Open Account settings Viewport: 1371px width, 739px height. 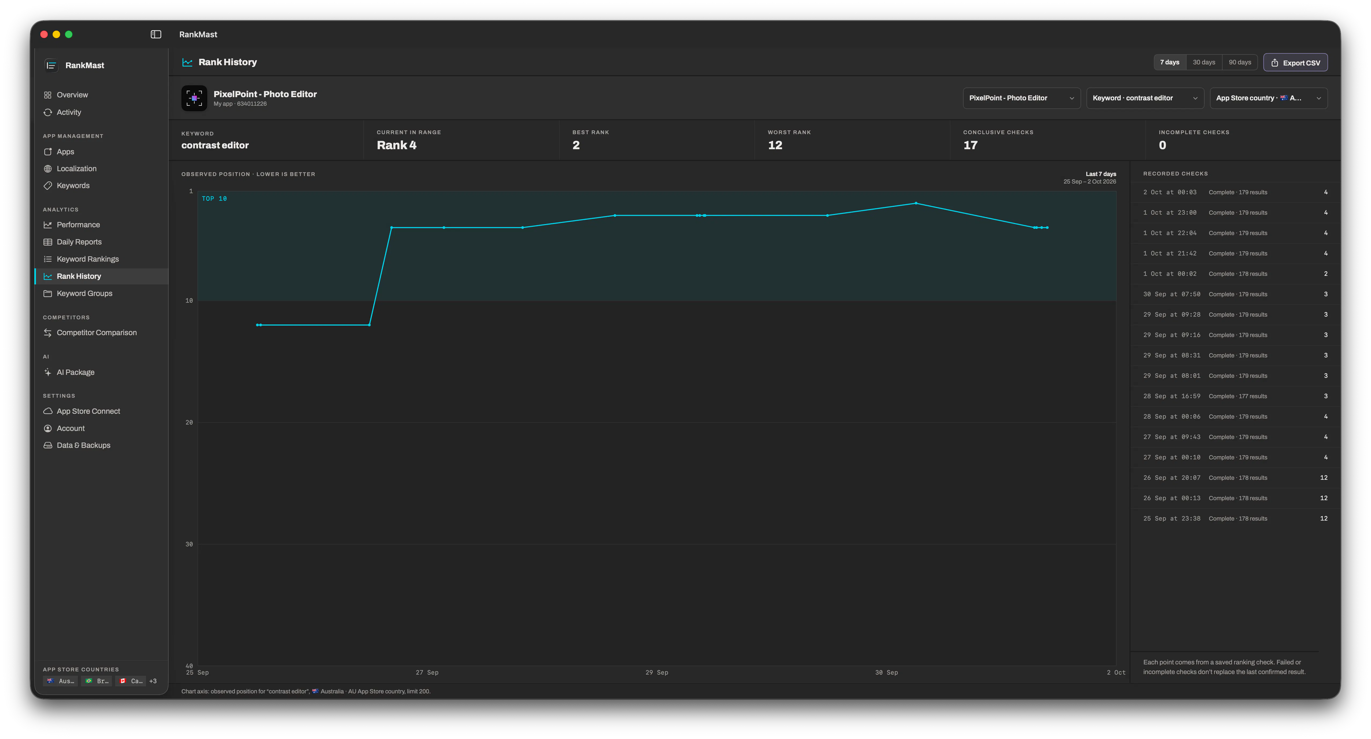coord(101,428)
